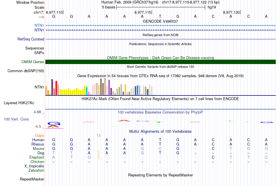Image resolution: width=276 pixels, height=186 pixels.
Task: Select the light-blue NTN1 GENCODE transcript label
Action: (39, 25)
